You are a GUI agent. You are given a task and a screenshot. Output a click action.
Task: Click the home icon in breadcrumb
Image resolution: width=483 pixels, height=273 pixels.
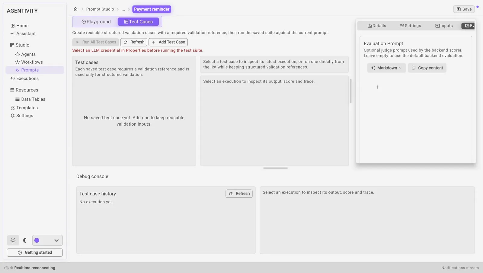[75, 9]
